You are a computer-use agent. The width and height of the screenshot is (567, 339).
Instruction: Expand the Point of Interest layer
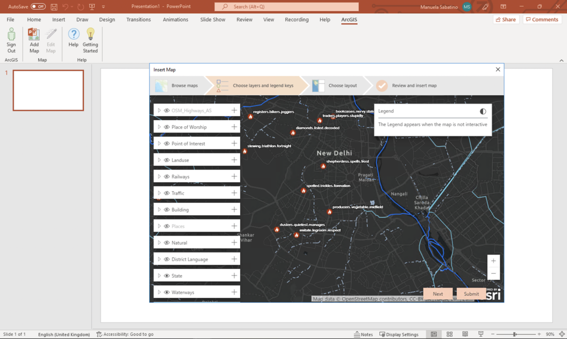coord(159,143)
